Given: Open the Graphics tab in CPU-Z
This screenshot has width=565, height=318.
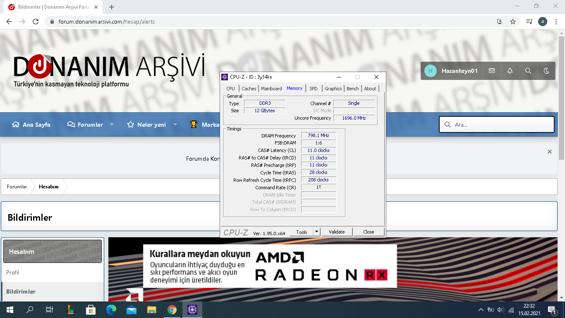Looking at the screenshot, I should tap(333, 89).
